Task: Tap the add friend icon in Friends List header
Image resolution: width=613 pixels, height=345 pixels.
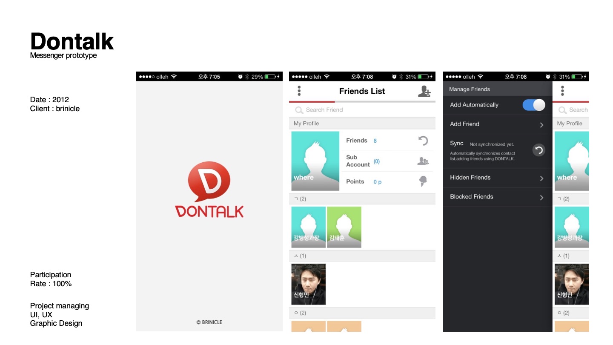Action: tap(424, 91)
